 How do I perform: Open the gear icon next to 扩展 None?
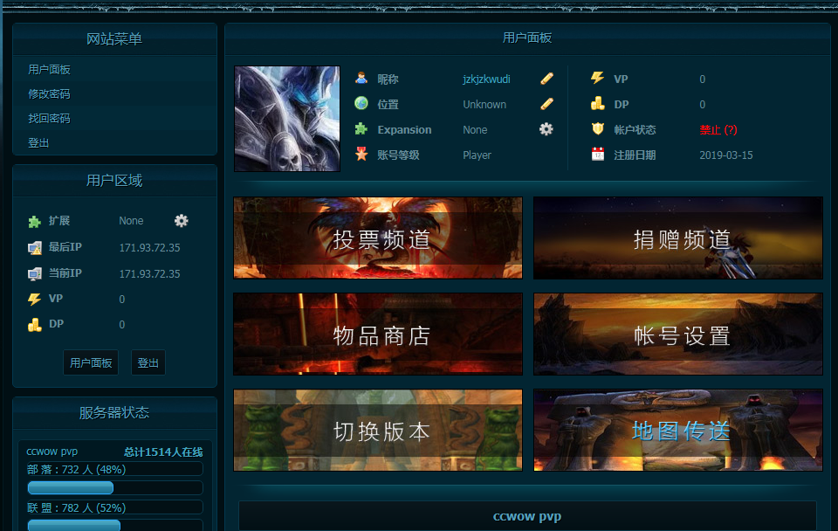[181, 221]
